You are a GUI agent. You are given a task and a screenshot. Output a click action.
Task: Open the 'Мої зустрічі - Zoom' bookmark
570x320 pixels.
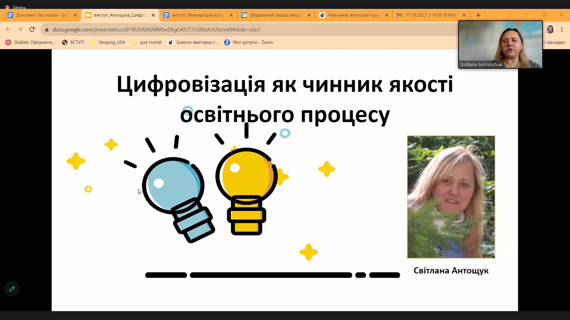249,42
